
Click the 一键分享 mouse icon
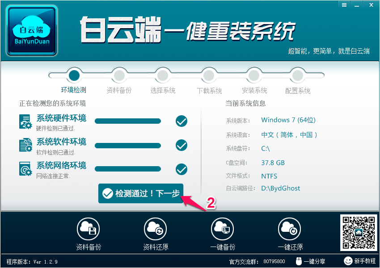(299, 261)
